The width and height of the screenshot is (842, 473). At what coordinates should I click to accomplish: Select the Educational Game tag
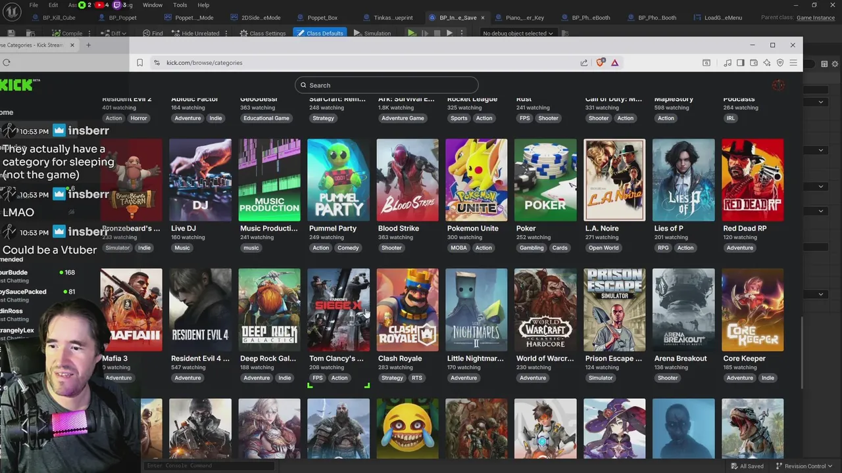coord(266,118)
